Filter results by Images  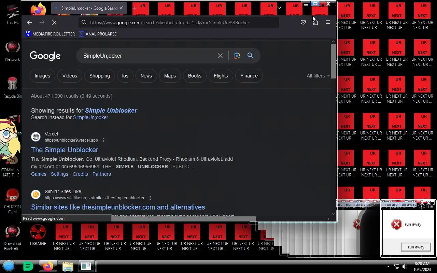pyautogui.click(x=42, y=76)
